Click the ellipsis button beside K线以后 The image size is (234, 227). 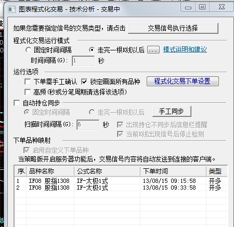tap(153, 50)
